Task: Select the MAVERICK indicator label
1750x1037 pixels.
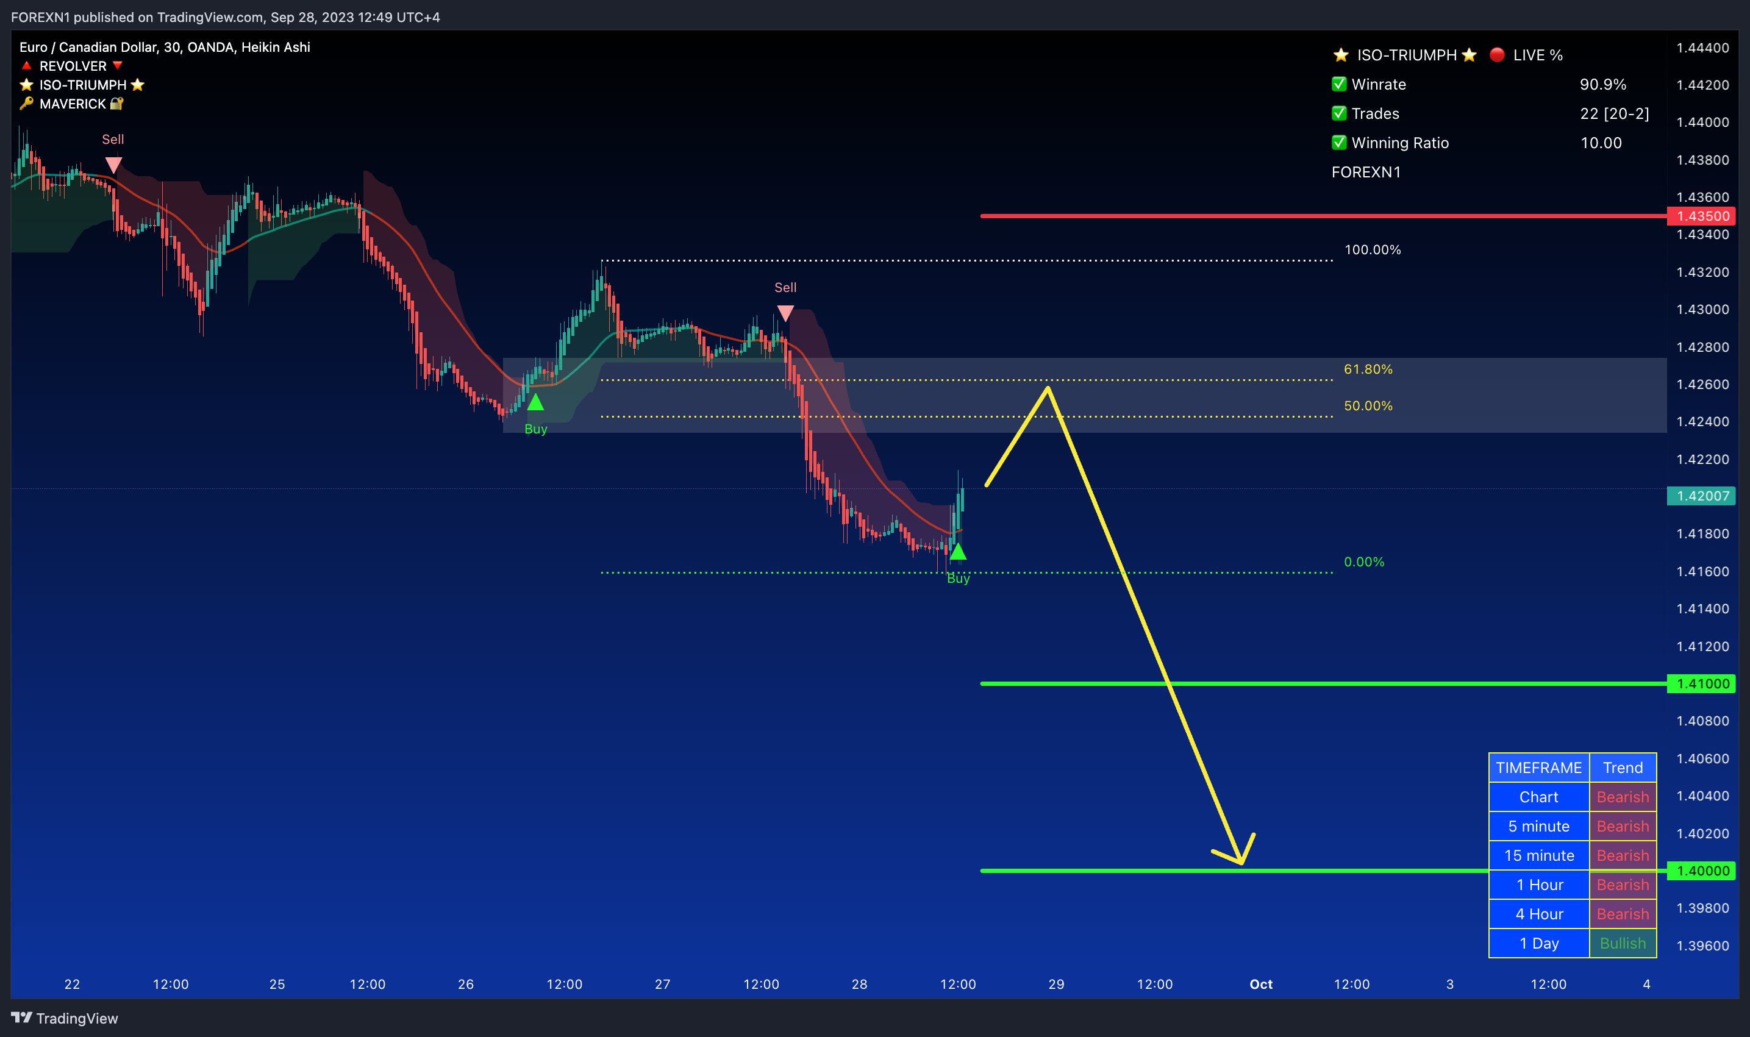Action: [x=72, y=104]
